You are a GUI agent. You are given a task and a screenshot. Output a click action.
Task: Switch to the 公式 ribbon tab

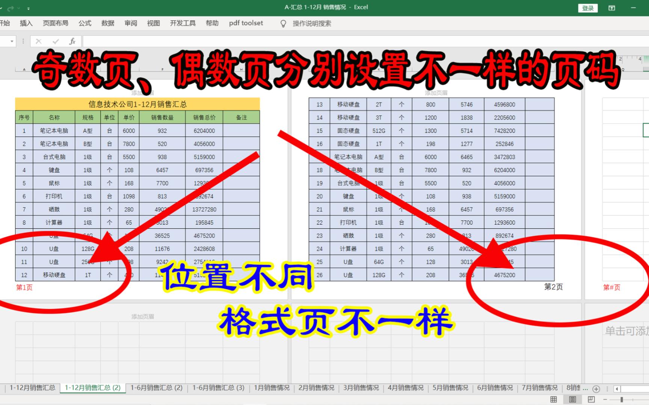pyautogui.click(x=85, y=23)
